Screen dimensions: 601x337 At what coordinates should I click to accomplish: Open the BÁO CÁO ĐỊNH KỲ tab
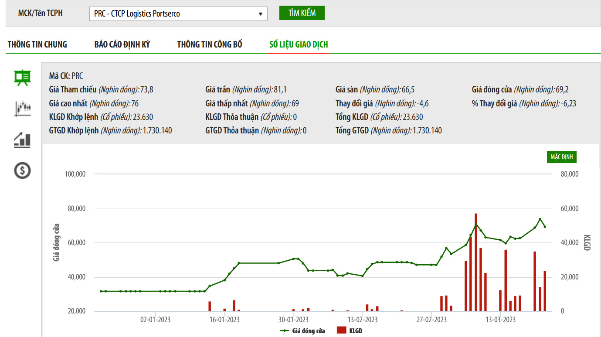[x=122, y=44]
